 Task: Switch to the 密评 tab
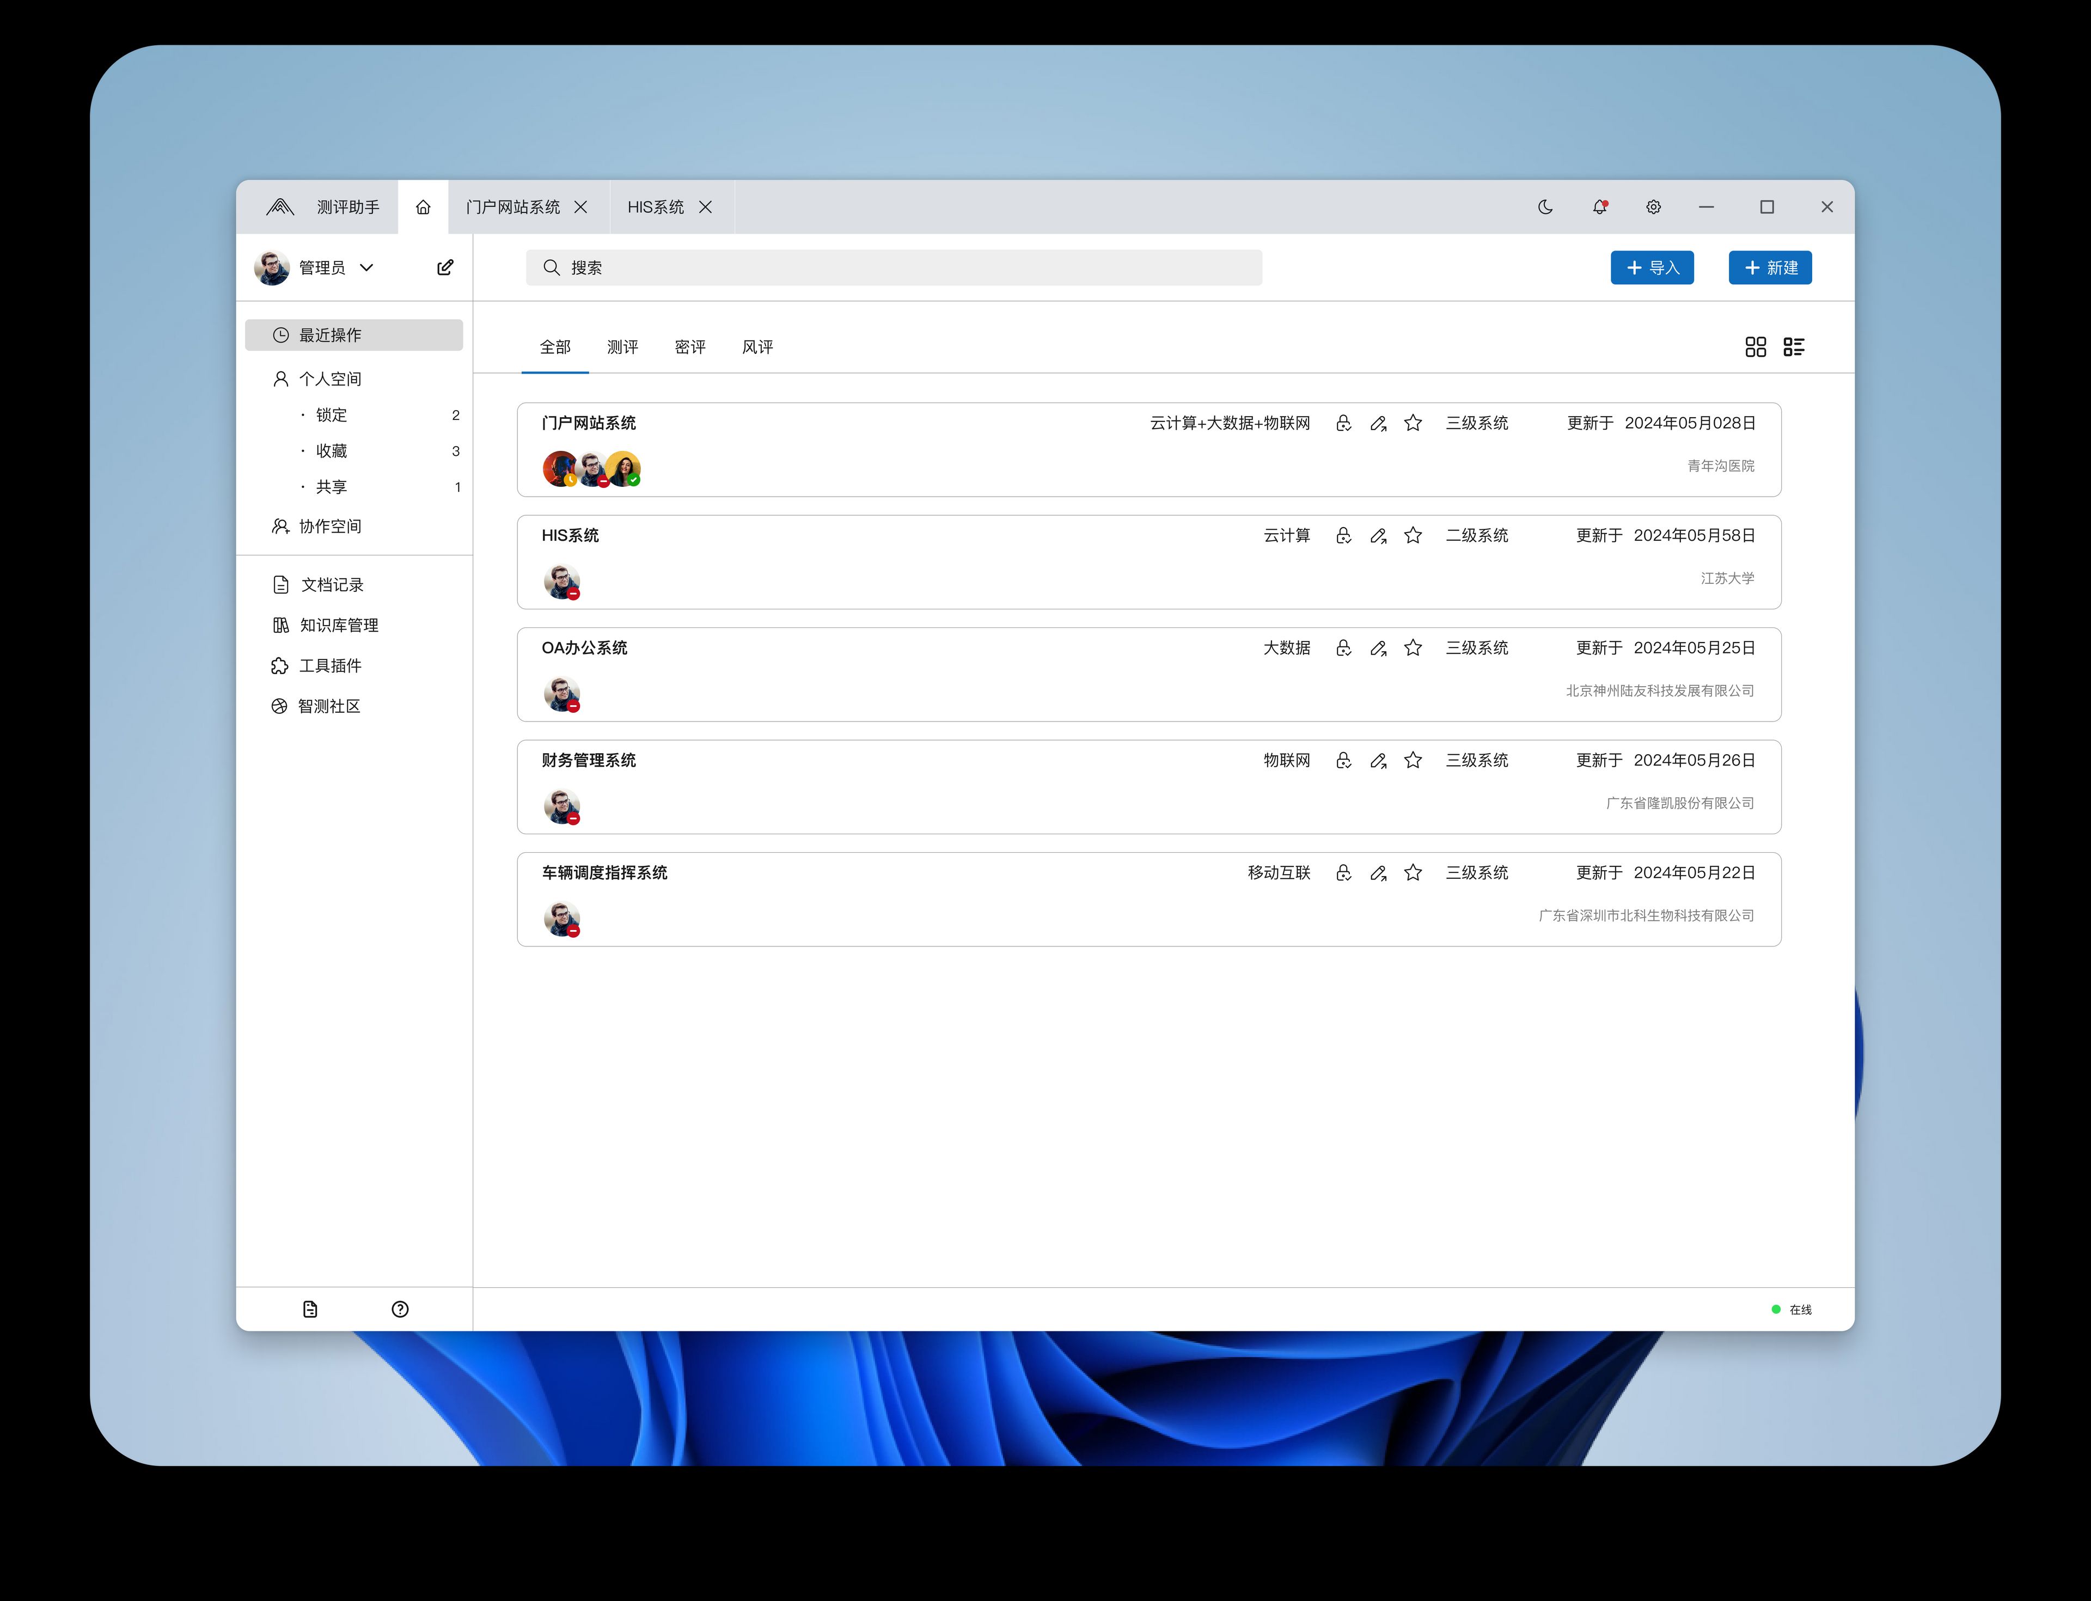pyautogui.click(x=688, y=347)
